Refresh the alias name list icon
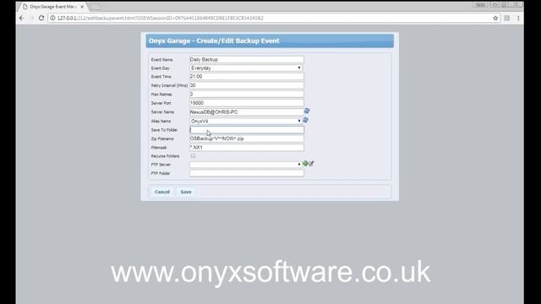 point(306,120)
